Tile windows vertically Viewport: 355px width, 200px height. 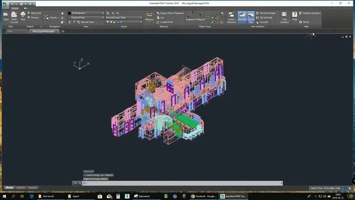[264, 17]
